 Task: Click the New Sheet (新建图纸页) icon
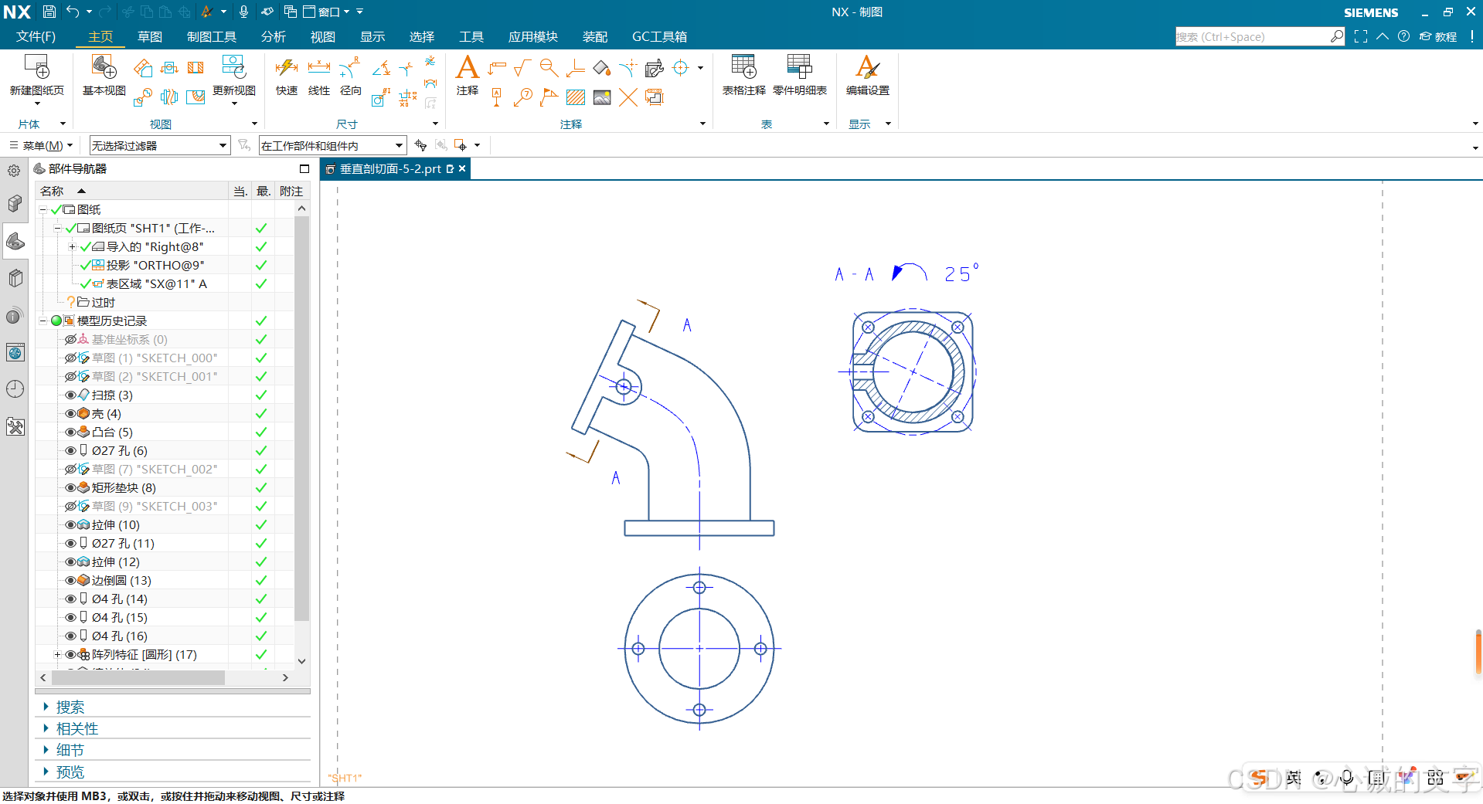click(36, 68)
